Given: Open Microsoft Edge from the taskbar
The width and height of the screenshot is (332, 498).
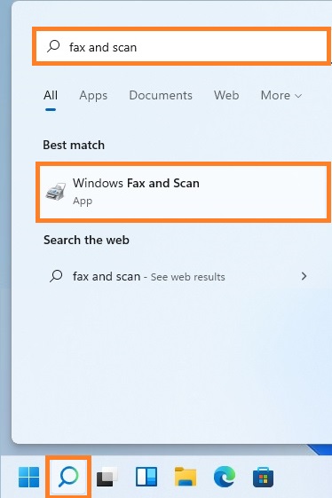Looking at the screenshot, I should tap(225, 477).
